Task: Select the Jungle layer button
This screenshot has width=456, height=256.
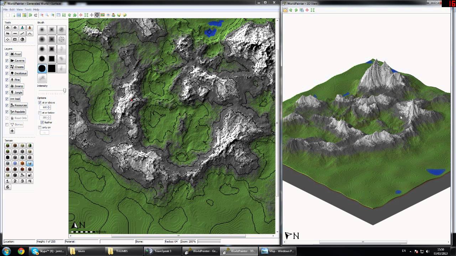Action: tap(16, 92)
